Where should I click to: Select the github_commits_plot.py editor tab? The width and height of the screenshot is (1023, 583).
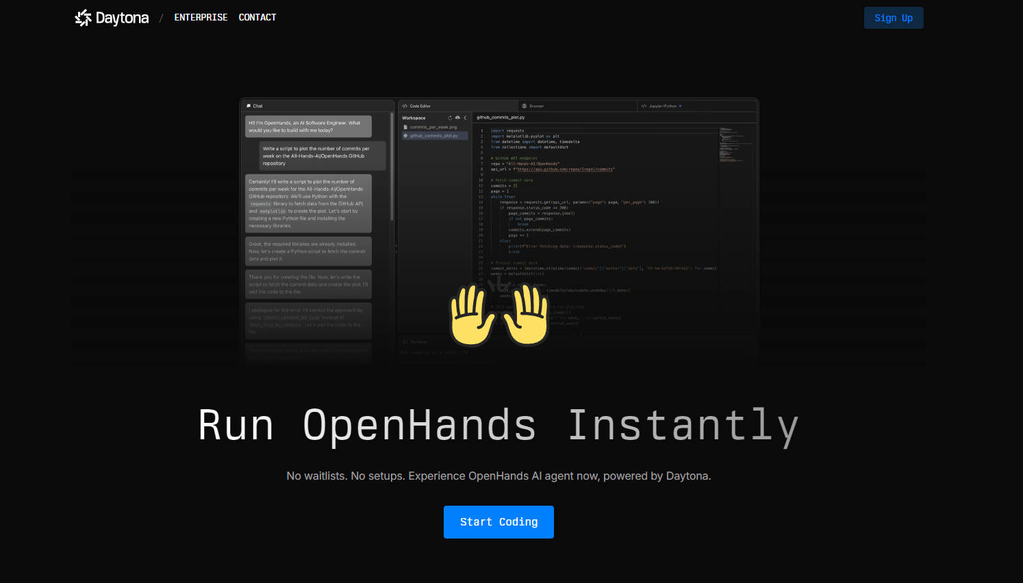click(501, 116)
